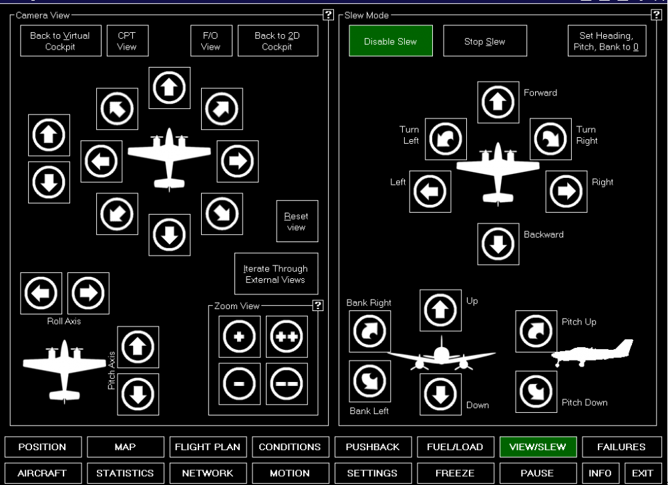Viewport: 668px width, 485px height.
Task: Toggle the Disable Slew control
Action: (391, 41)
